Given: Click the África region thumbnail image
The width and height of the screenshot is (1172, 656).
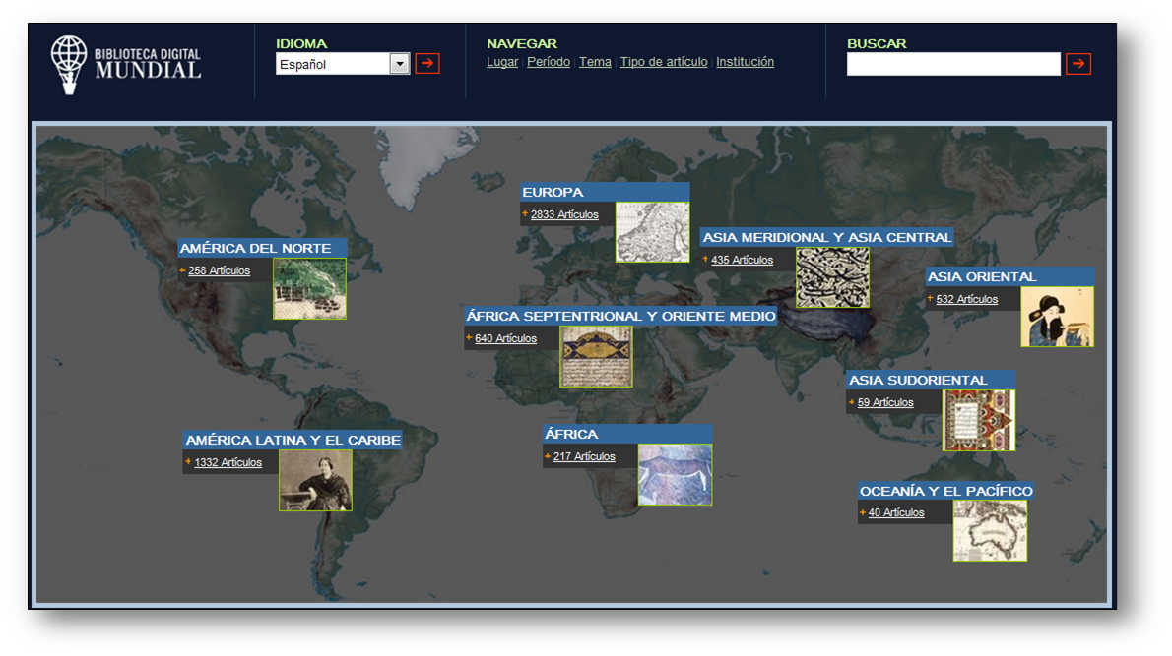Looking at the screenshot, I should click(675, 474).
